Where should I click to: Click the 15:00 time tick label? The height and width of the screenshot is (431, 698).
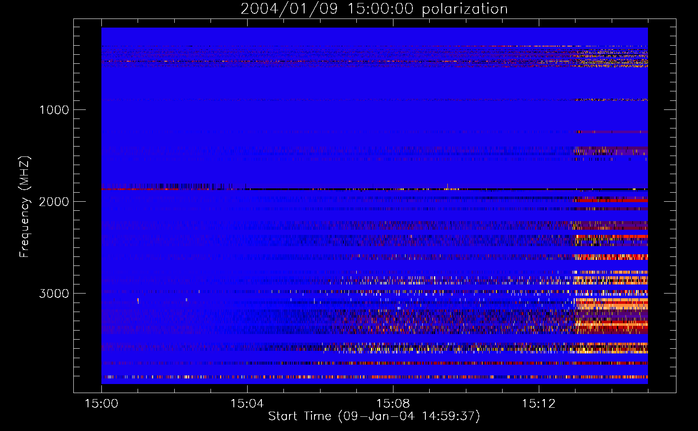click(101, 404)
